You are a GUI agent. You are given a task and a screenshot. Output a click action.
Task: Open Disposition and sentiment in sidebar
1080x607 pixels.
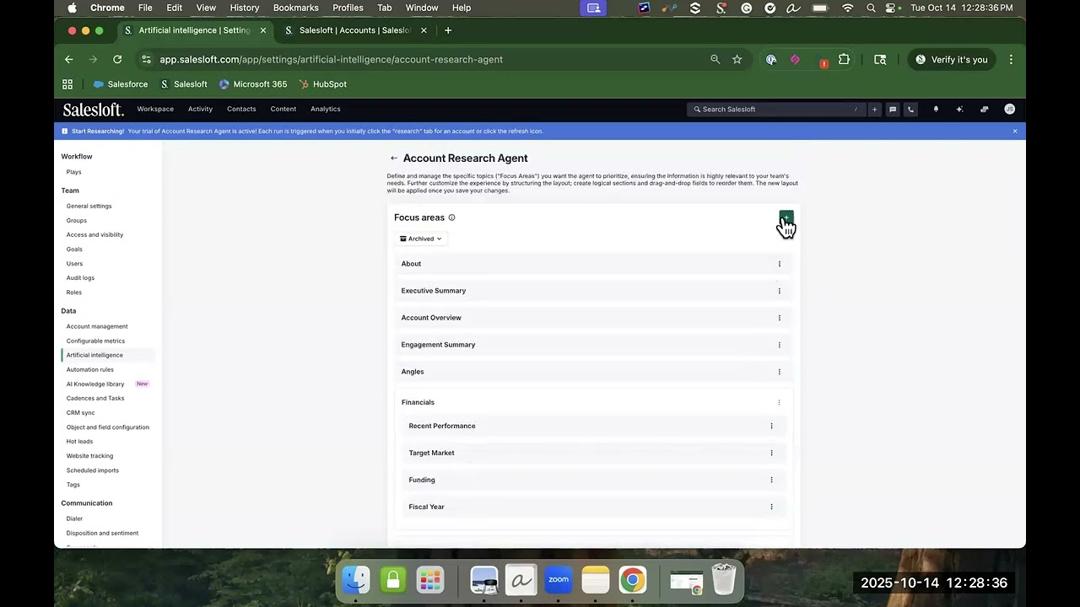(x=102, y=533)
